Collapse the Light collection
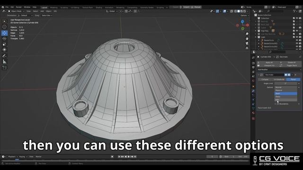Screen dimensions: 303x170 tap(256, 37)
